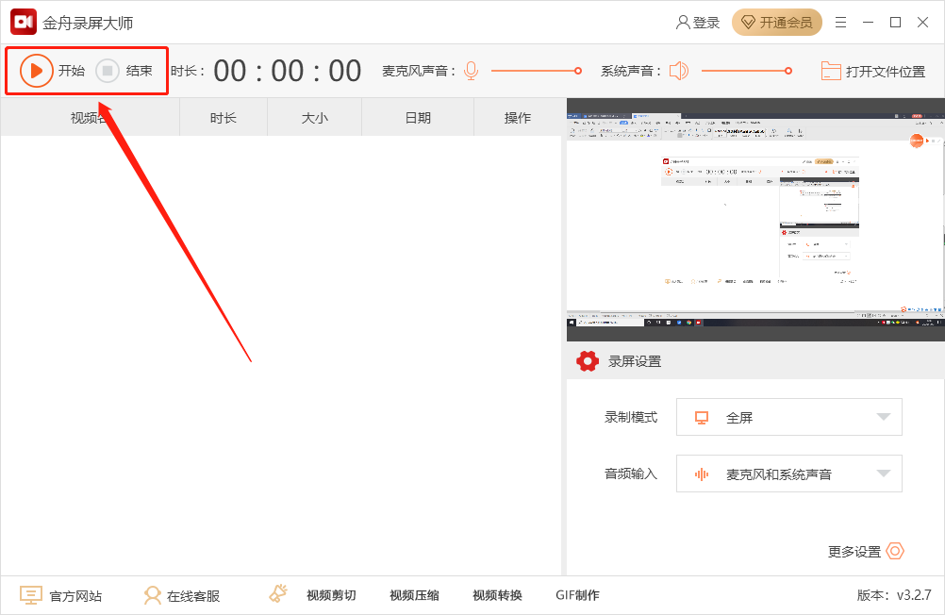Viewport: 945px width, 615px height.
Task: Click the screen preview thumbnail
Action: 755,220
